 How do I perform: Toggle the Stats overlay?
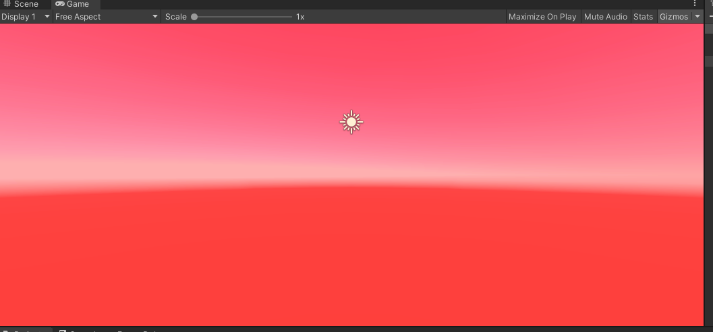point(643,17)
